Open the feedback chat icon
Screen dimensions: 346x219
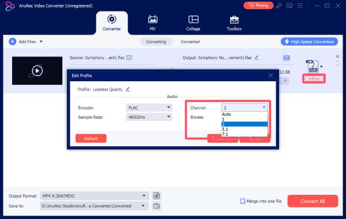click(x=289, y=6)
